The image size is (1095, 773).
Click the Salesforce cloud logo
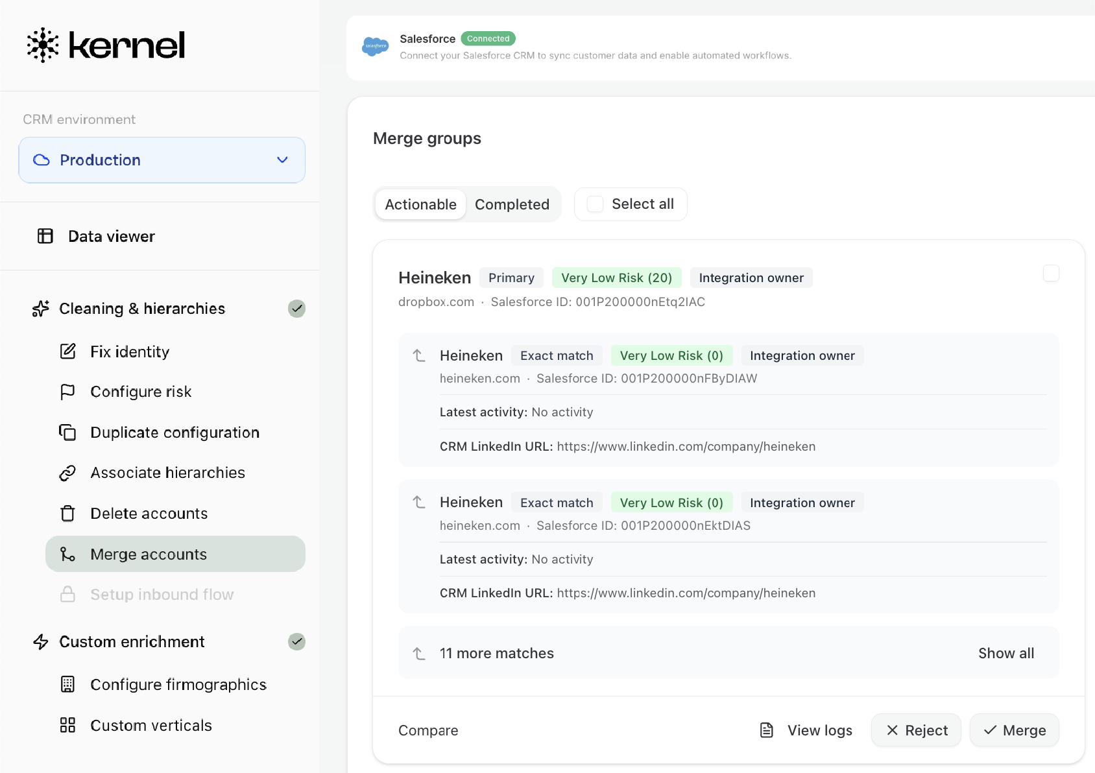click(376, 46)
